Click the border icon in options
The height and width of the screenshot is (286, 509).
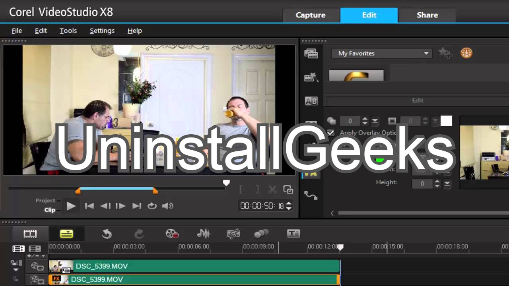click(392, 121)
